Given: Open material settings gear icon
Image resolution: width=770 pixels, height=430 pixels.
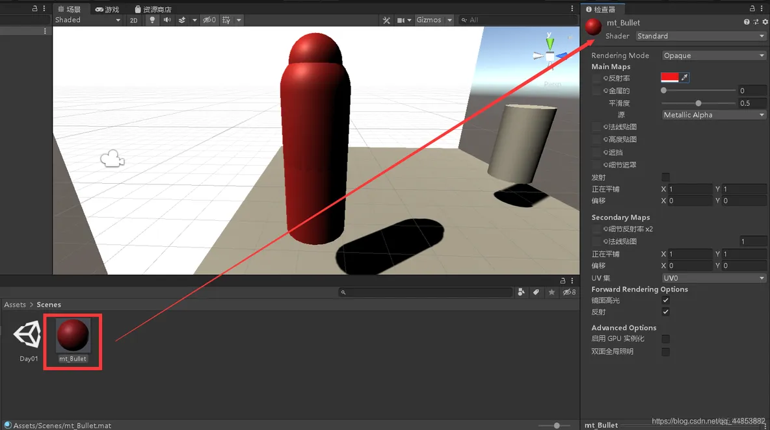Looking at the screenshot, I should [x=765, y=22].
